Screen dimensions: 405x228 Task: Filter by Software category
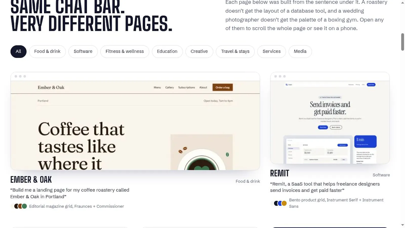pyautogui.click(x=83, y=51)
